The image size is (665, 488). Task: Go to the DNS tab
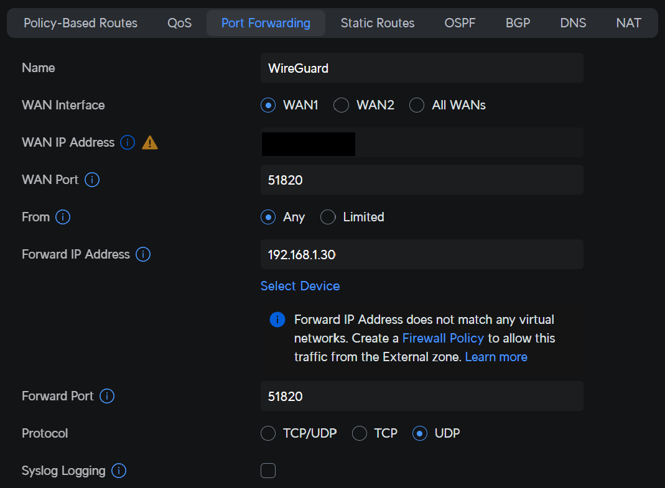[573, 23]
